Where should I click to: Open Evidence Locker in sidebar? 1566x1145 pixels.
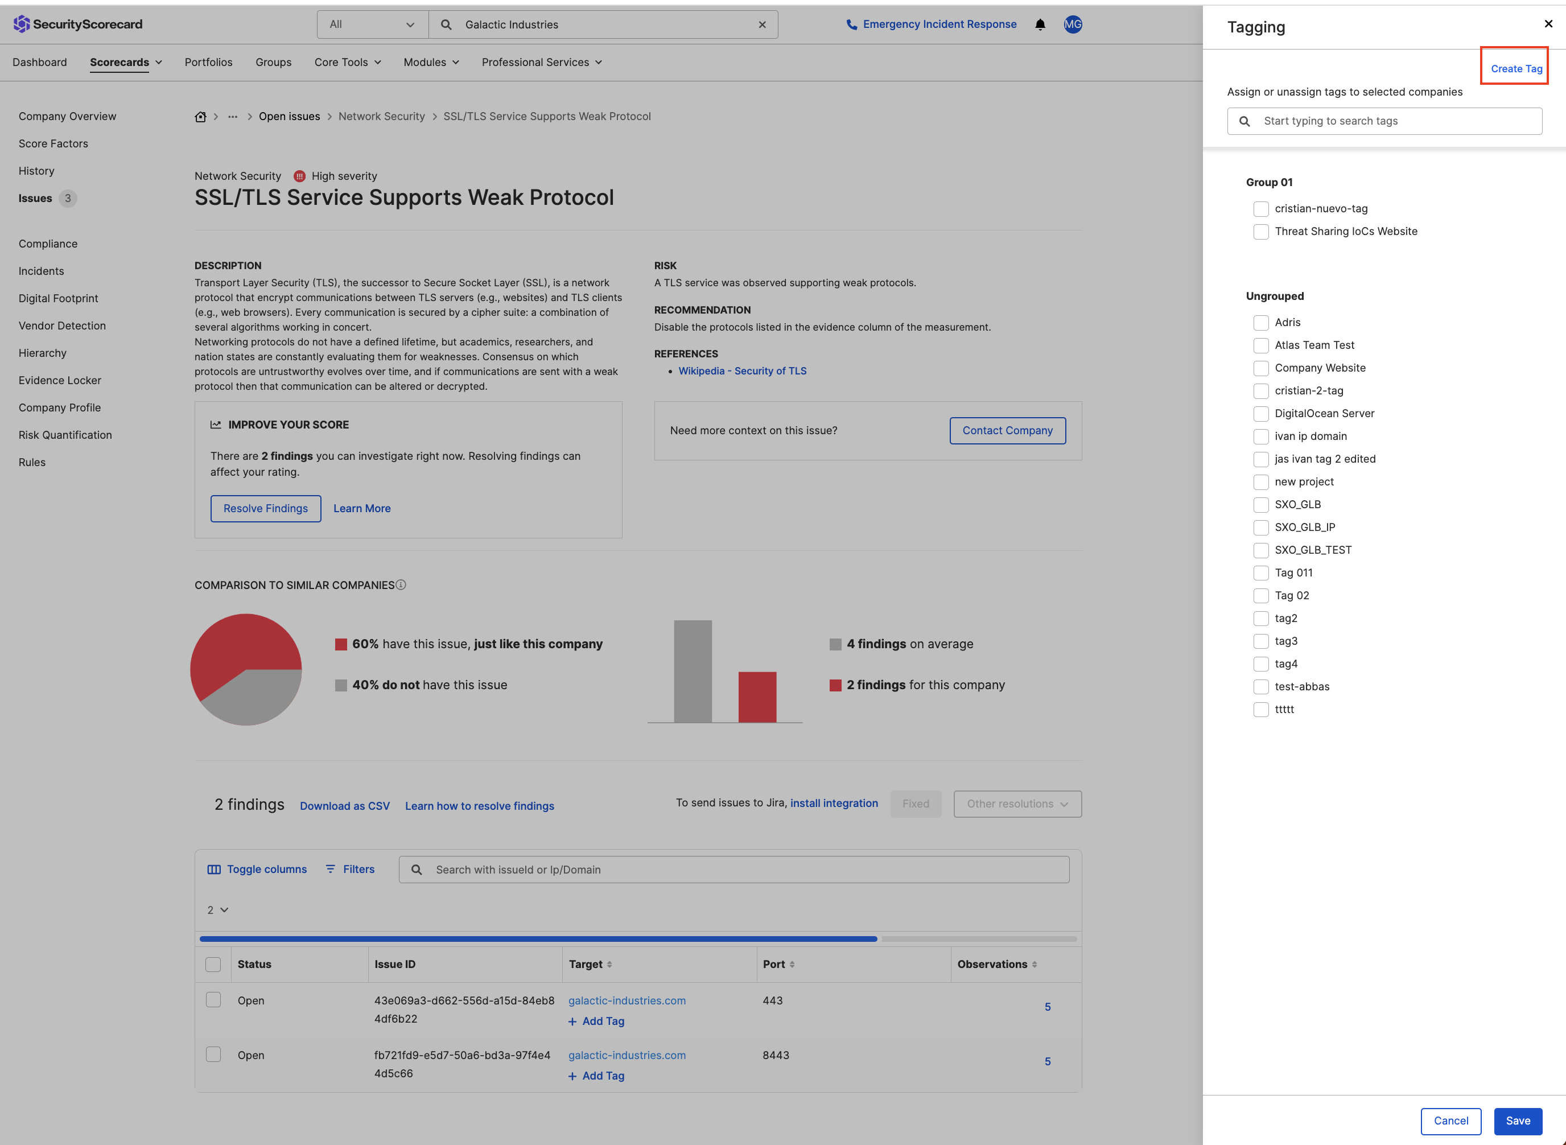tap(60, 381)
